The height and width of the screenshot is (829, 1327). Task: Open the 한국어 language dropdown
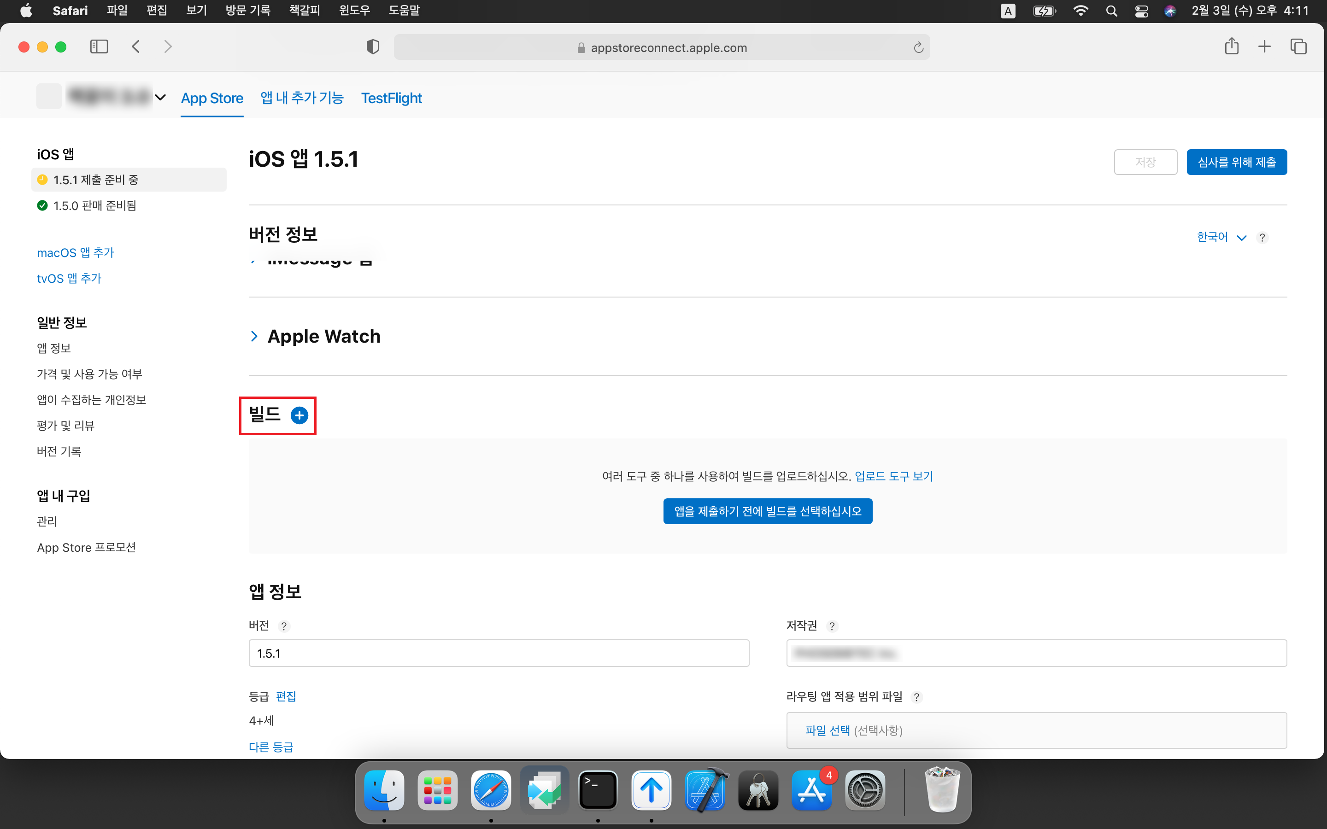tap(1221, 237)
